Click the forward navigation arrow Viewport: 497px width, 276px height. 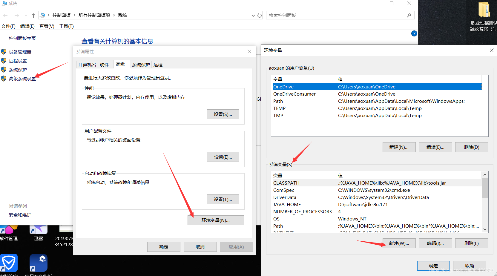click(17, 16)
